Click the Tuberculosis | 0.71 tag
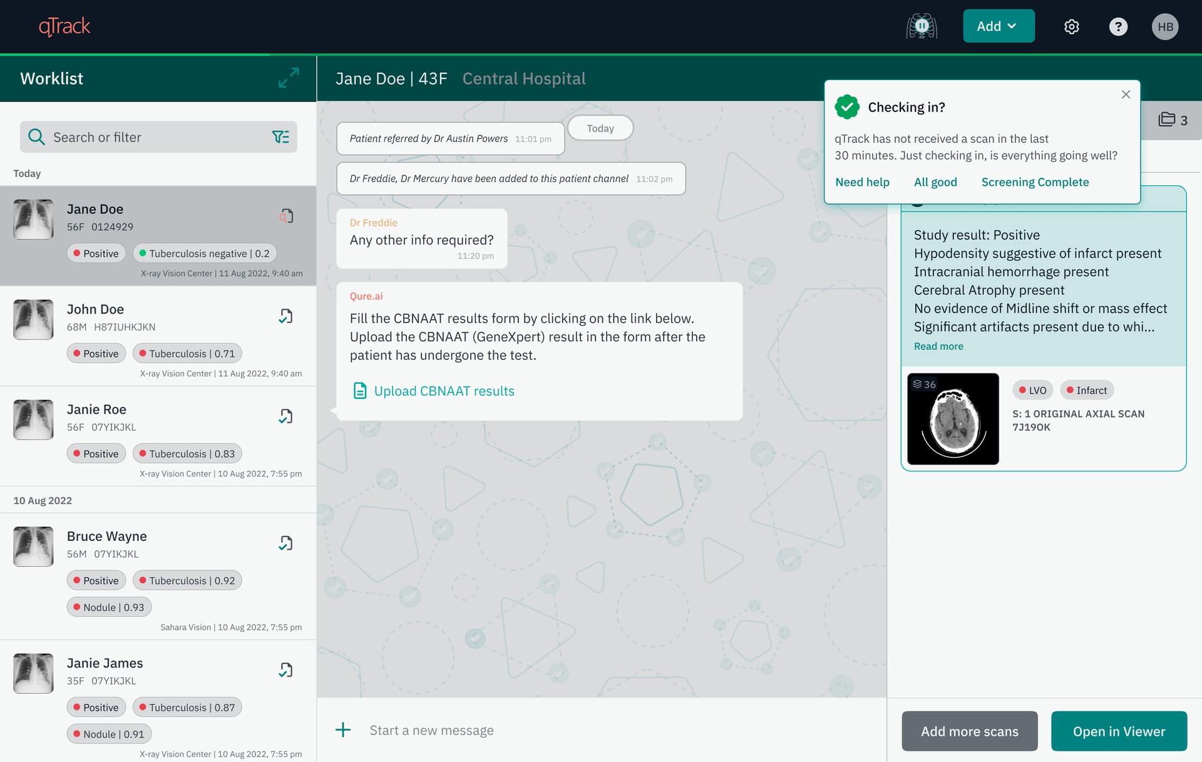Screen dimensions: 1202x762 pyautogui.click(x=187, y=354)
